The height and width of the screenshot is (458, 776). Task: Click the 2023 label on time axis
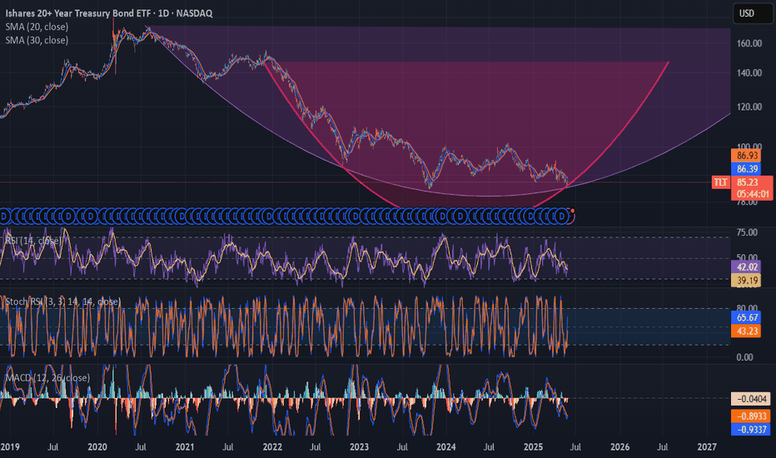pos(359,446)
